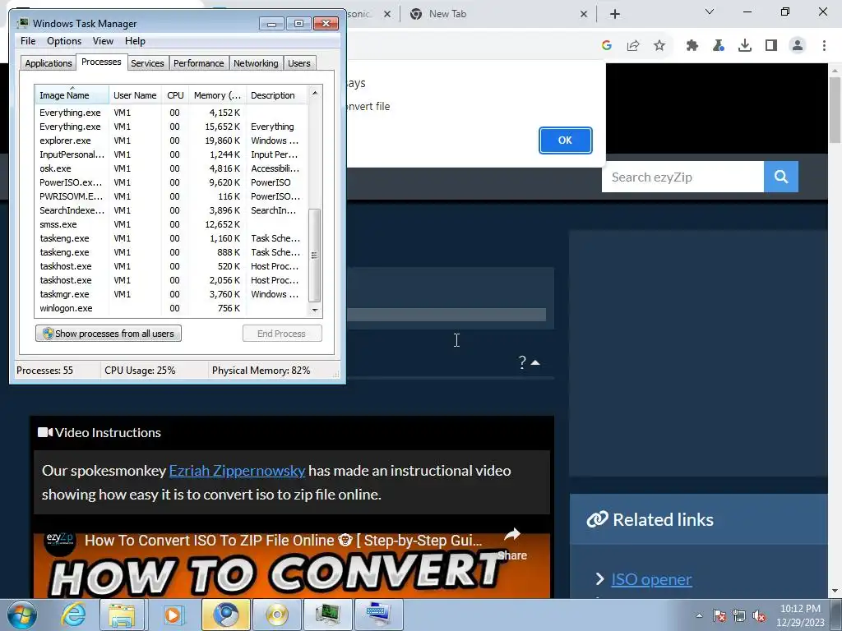Select the winlogon.exe process row
The image size is (842, 631).
click(x=171, y=308)
